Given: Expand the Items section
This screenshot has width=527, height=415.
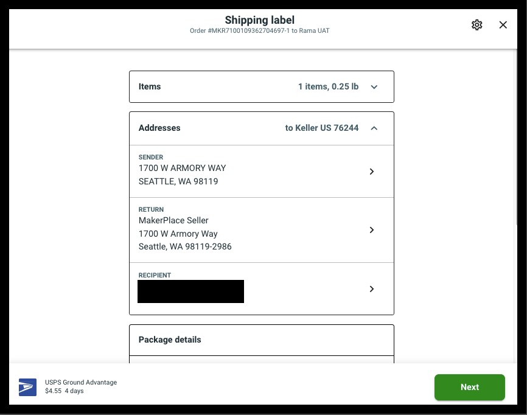Looking at the screenshot, I should click(374, 87).
